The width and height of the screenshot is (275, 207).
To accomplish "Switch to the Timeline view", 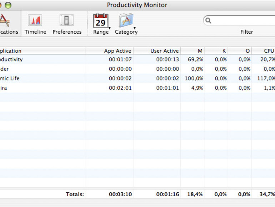I will (35, 21).
